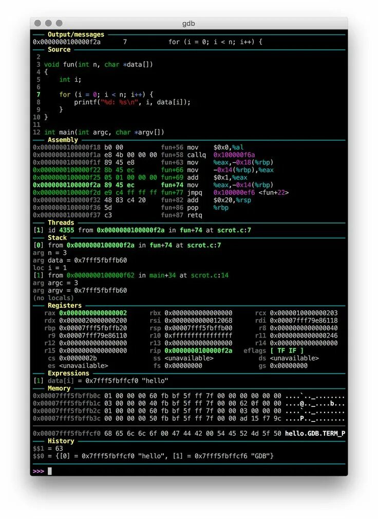Click 'arg argc = 3' line

[x=55, y=283]
